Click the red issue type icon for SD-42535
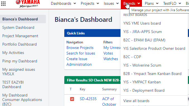189x106 pixels. (72, 99)
